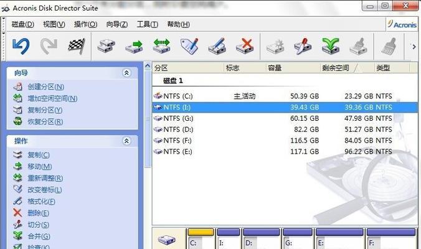This screenshot has height=249, width=421.
Task: Sort by 标志 column header
Action: point(245,68)
